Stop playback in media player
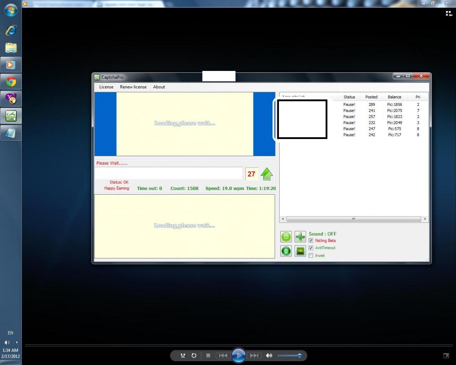This screenshot has height=365, width=456. (208, 356)
